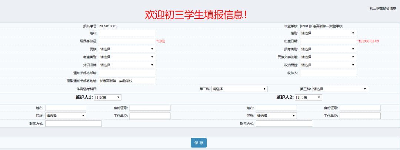The image size is (400, 150).
Task: Click the 收件人 input field
Action: pyautogui.click(x=328, y=73)
